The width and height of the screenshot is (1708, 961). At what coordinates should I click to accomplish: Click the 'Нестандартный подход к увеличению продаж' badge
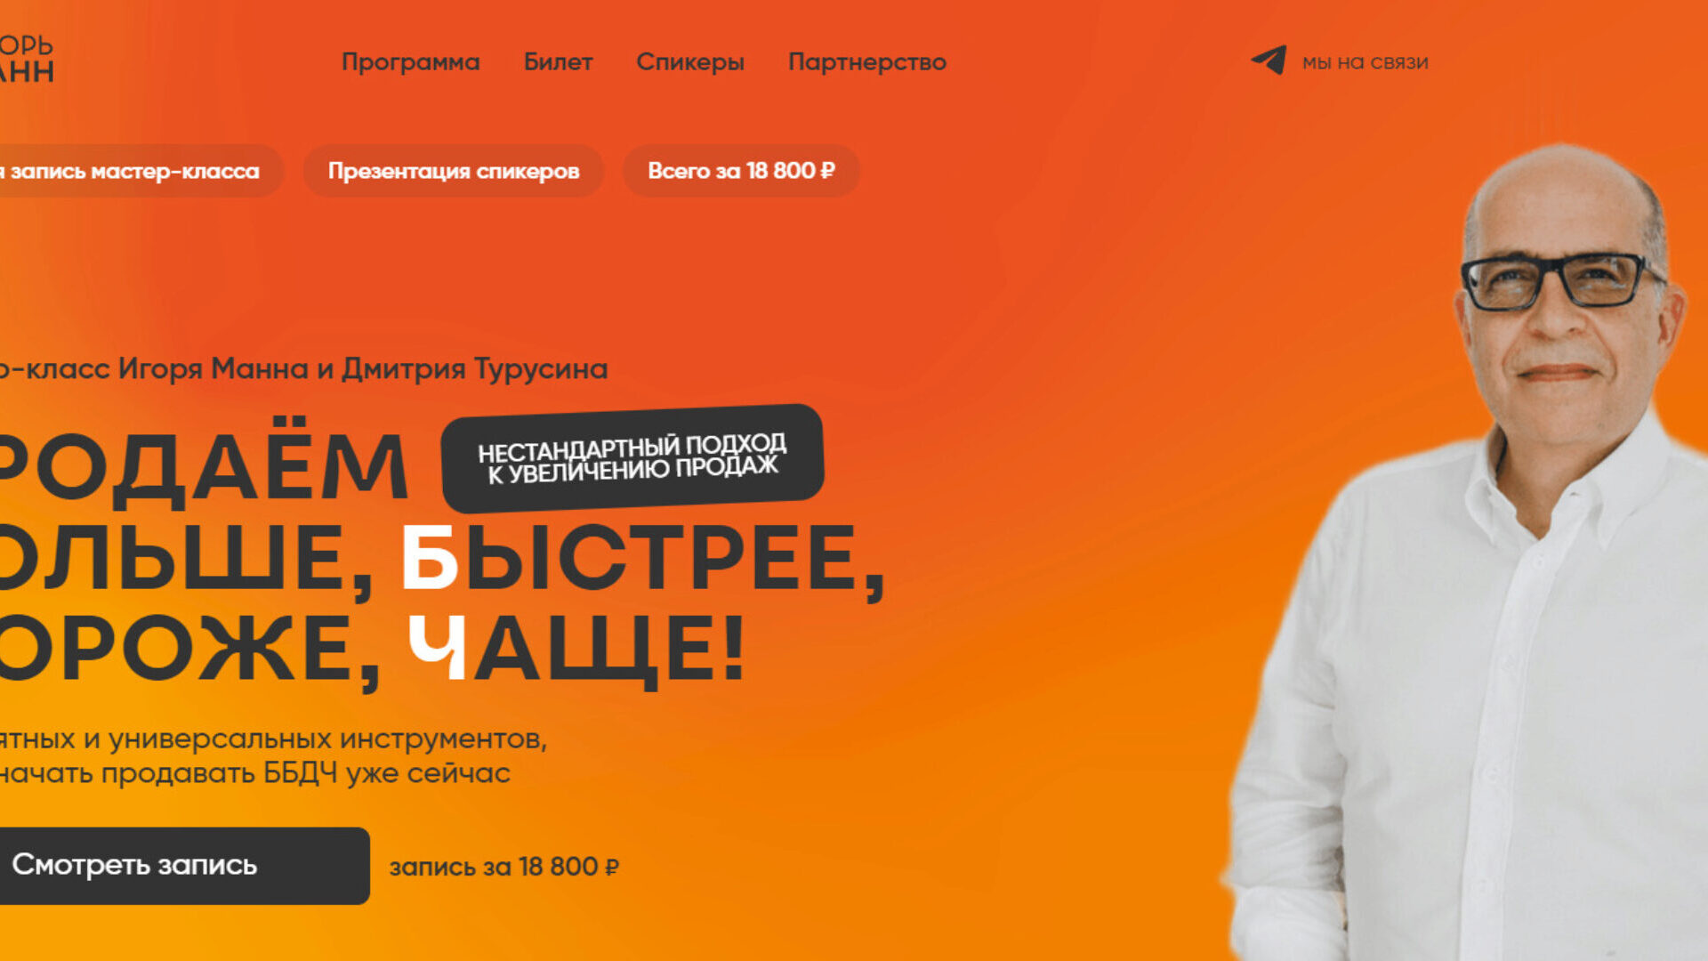click(x=632, y=458)
